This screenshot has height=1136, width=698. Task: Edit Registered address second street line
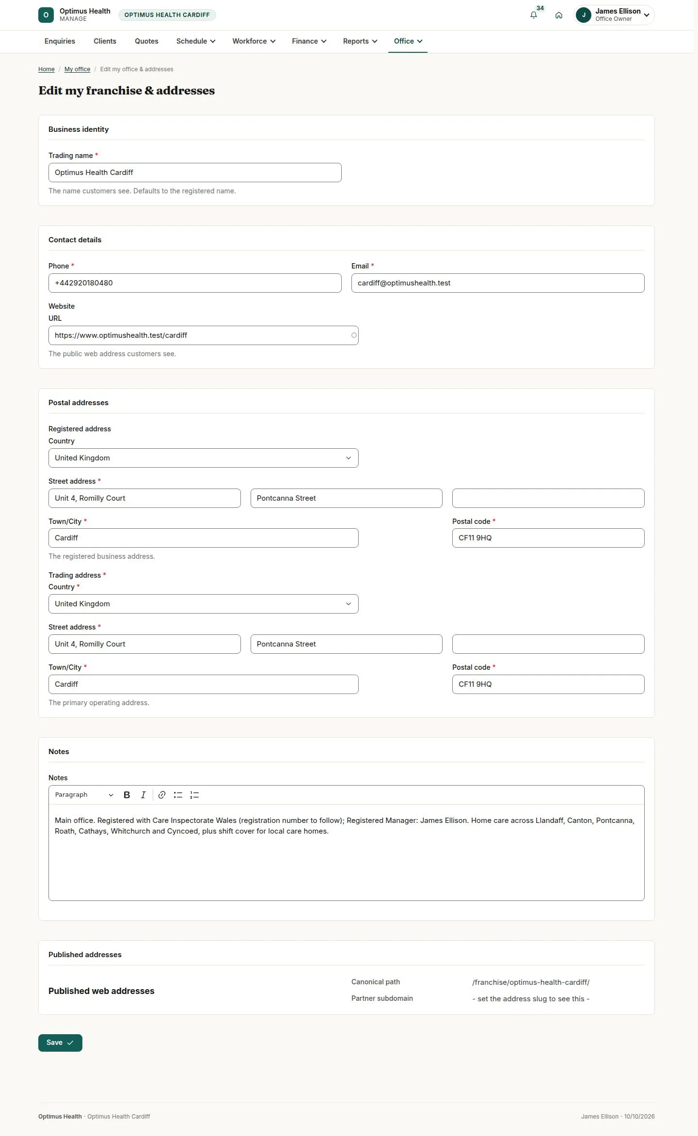pyautogui.click(x=347, y=498)
